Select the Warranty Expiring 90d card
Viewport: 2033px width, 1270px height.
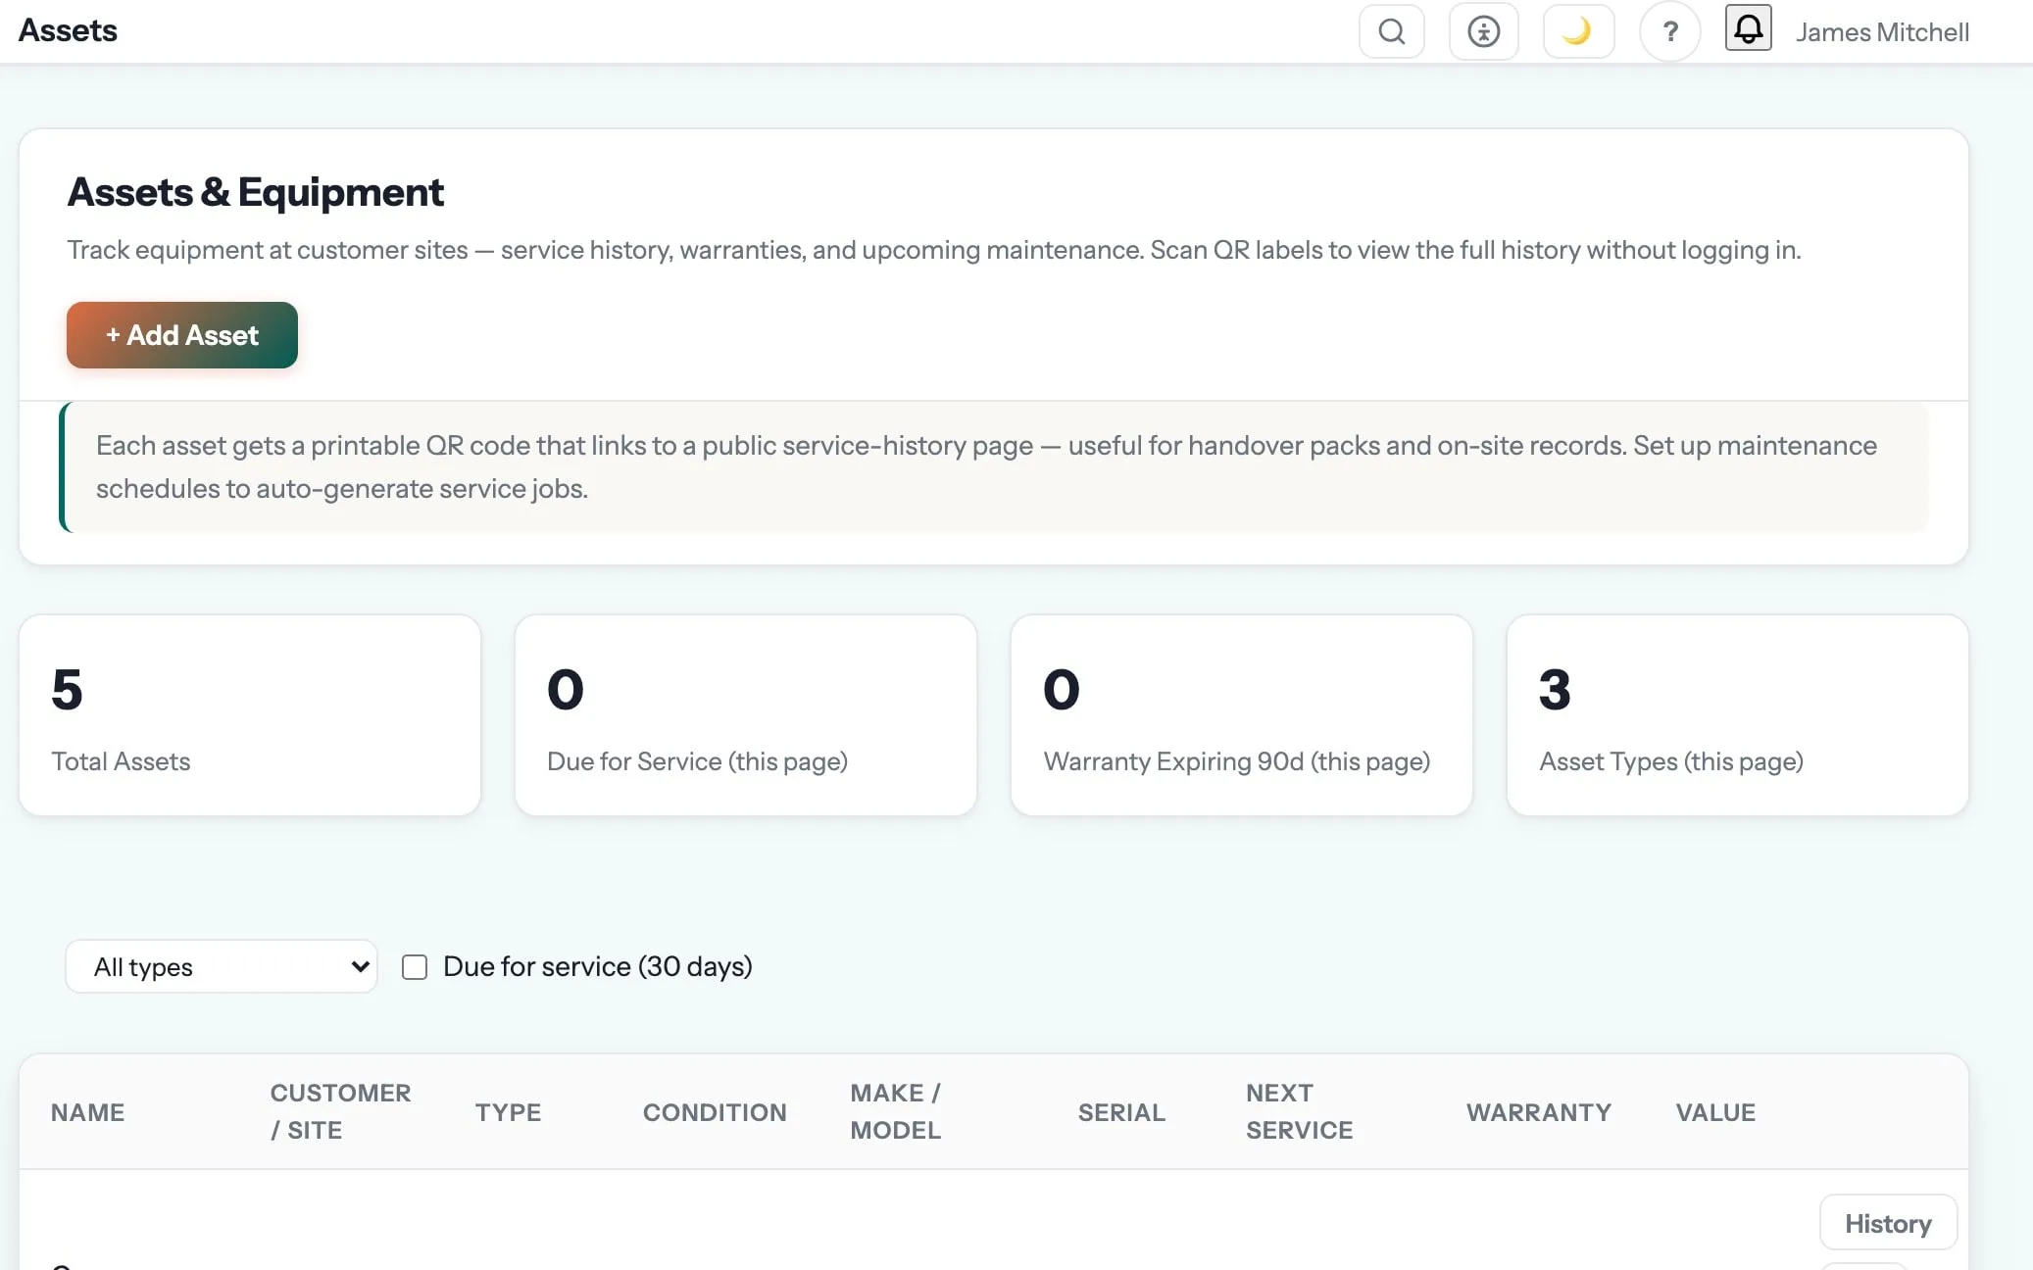1242,715
